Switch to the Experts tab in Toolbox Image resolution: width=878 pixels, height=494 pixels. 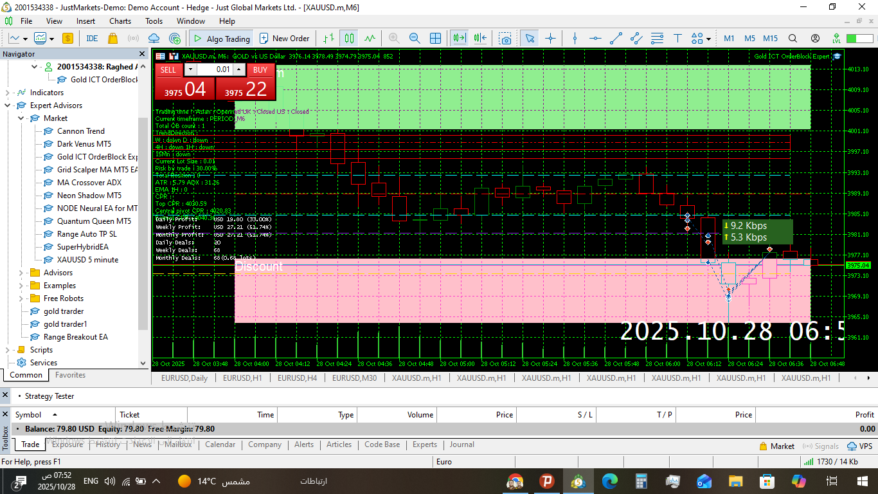pos(425,444)
